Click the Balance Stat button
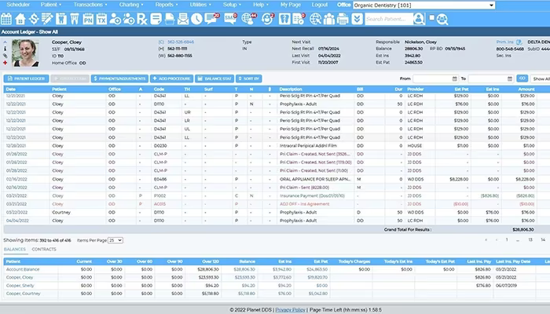Screen dimensions: 550x314 (x=214, y=78)
